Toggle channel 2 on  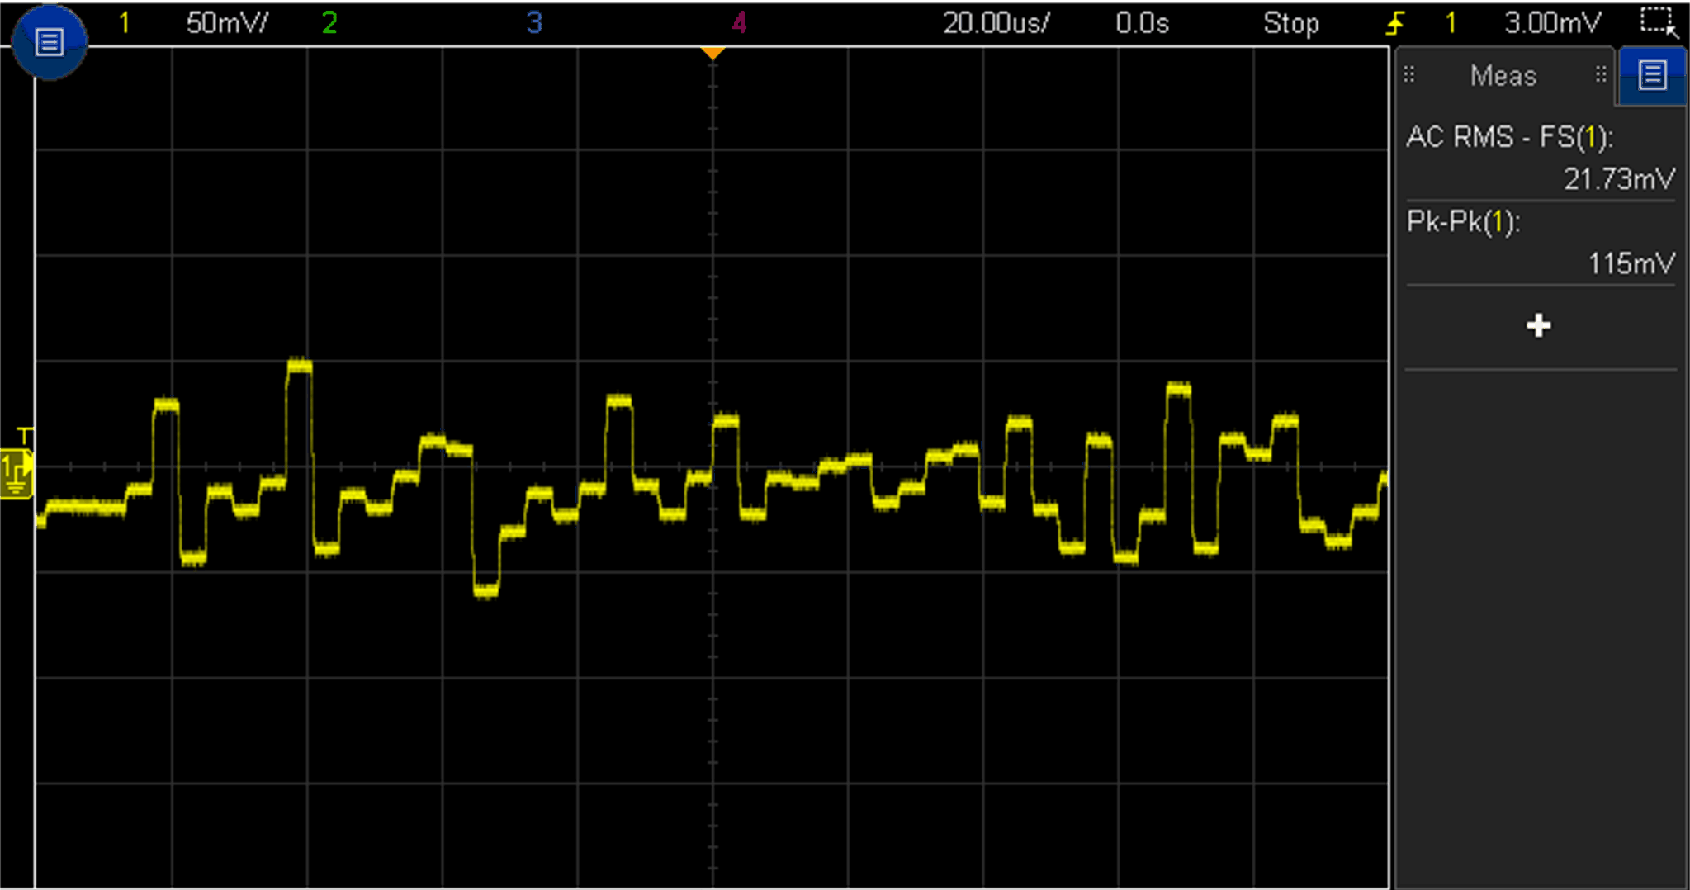pyautogui.click(x=329, y=23)
